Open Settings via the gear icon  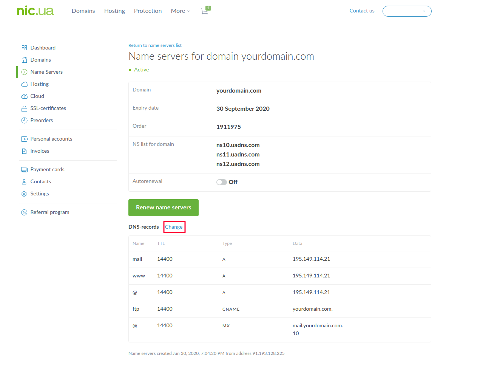(24, 194)
